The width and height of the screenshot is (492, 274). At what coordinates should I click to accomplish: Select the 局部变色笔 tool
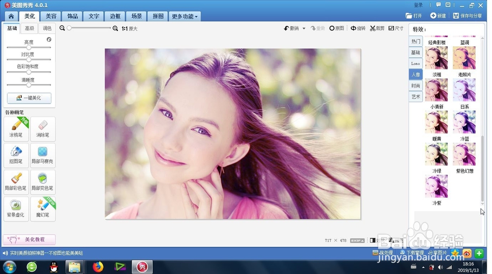[43, 182]
